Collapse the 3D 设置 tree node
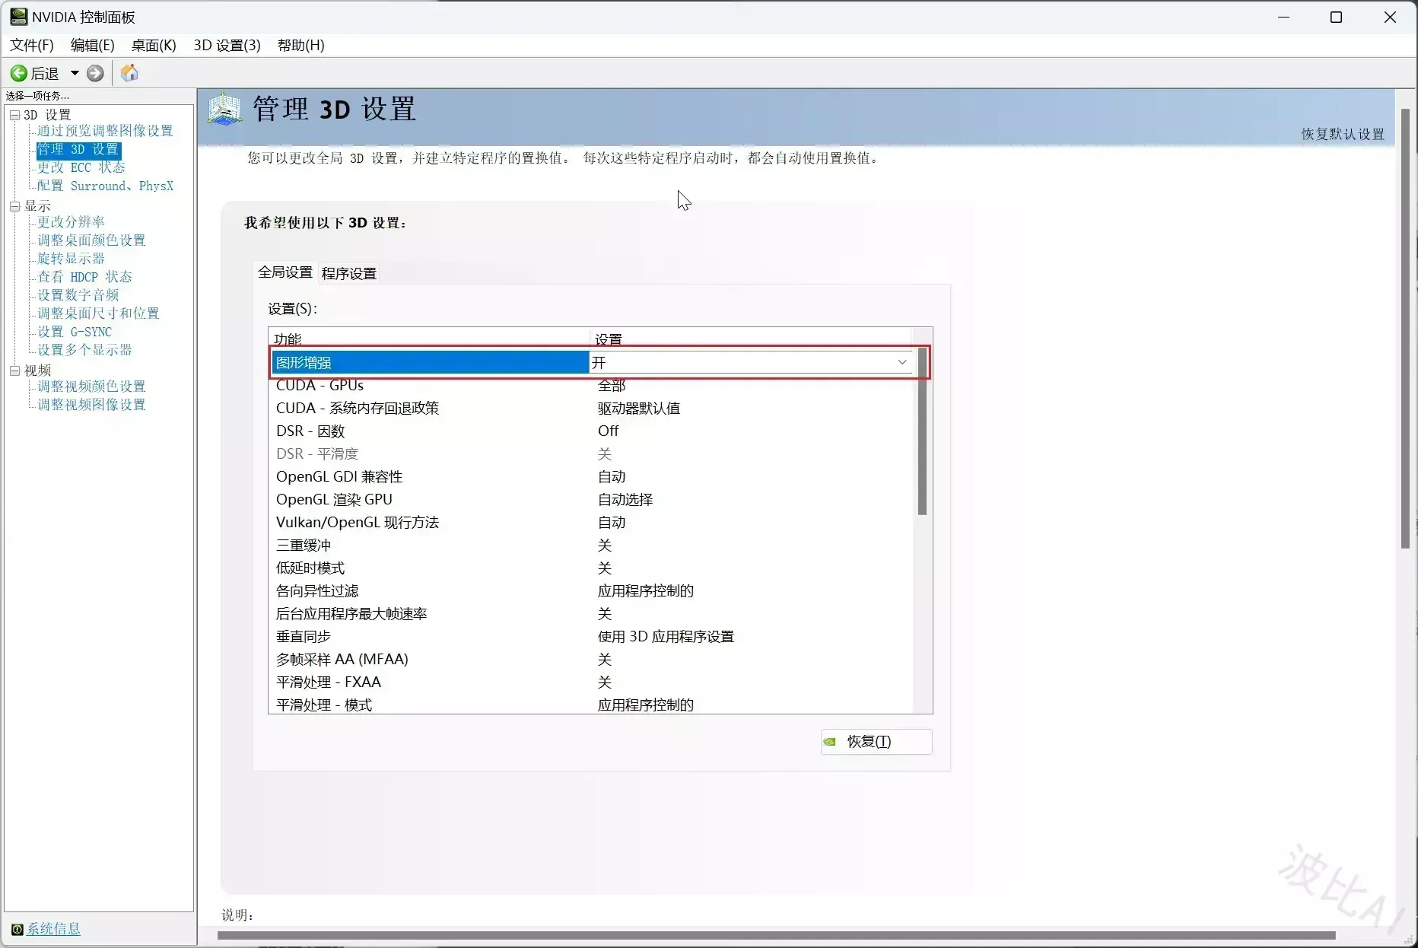Viewport: 1418px width, 948px height. click(x=14, y=115)
